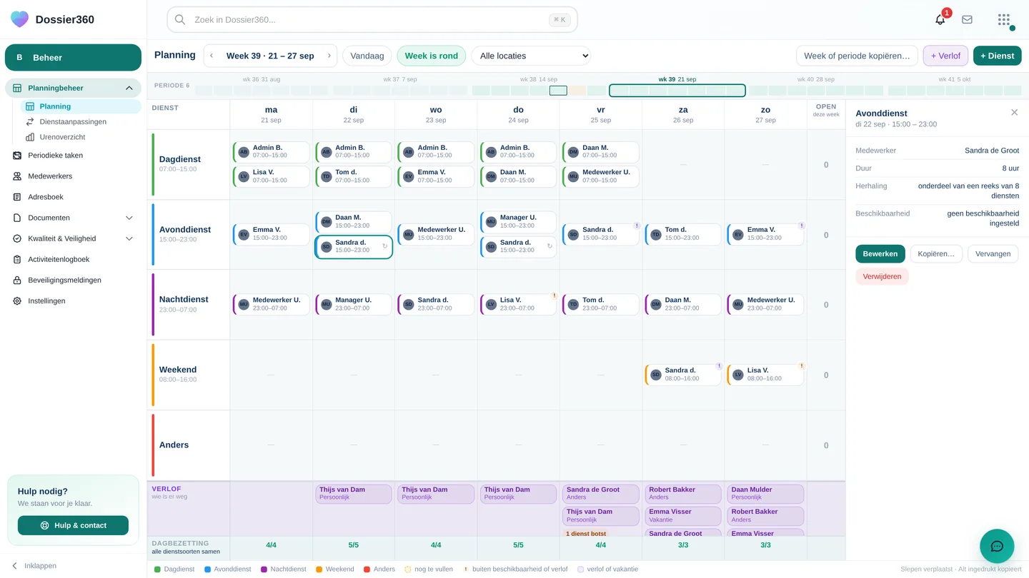Click the Periodieke taken sidebar icon
Image resolution: width=1029 pixels, height=578 pixels.
click(17, 156)
